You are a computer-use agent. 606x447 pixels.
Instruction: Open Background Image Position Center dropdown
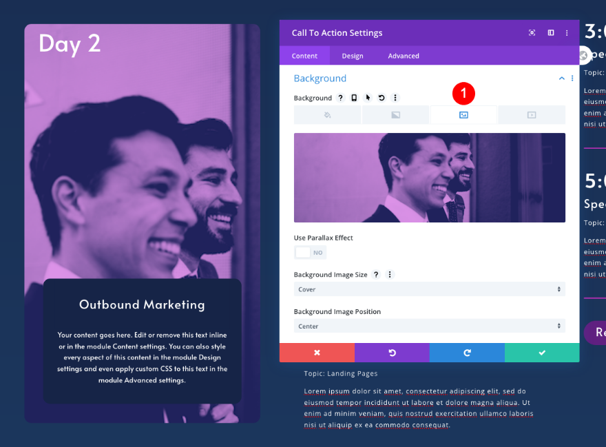[x=430, y=326]
